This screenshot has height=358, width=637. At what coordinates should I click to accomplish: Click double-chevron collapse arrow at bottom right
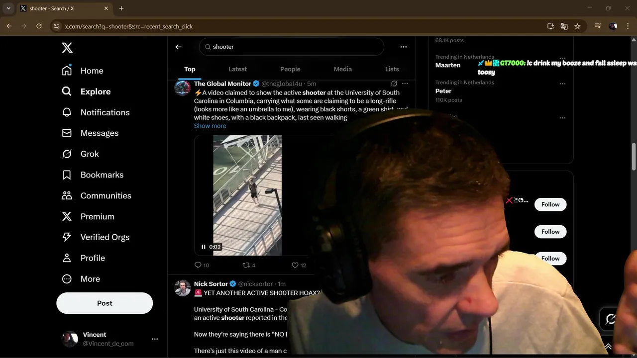(x=608, y=347)
